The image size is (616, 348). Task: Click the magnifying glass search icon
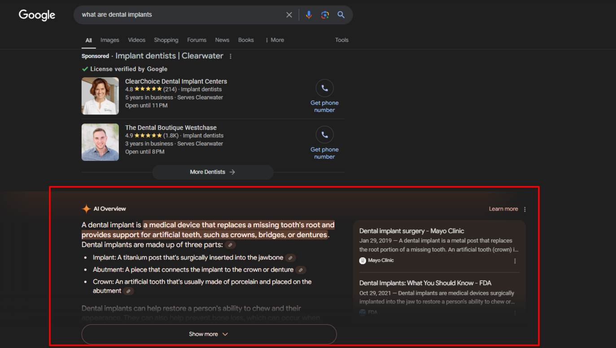[x=341, y=15]
